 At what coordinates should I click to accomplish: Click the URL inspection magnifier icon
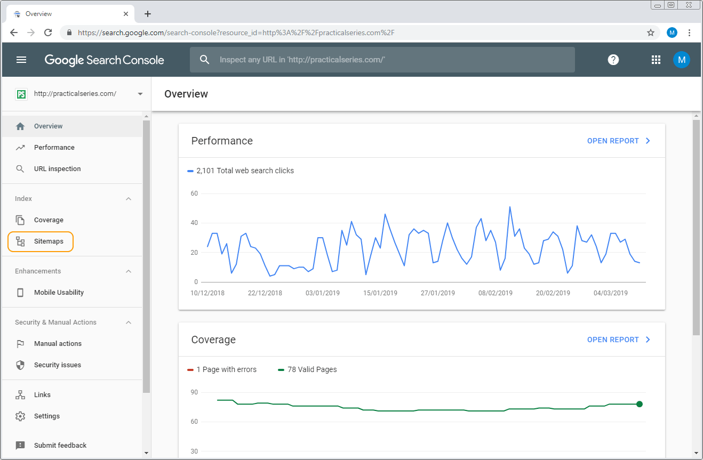(20, 169)
